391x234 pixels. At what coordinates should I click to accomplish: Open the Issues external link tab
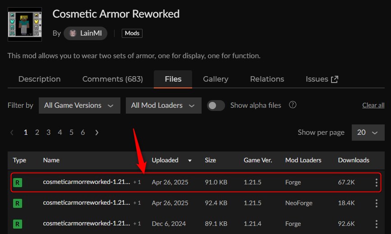pyautogui.click(x=322, y=79)
